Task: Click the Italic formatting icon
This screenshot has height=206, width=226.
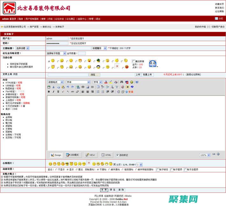Action: pyautogui.click(x=53, y=92)
